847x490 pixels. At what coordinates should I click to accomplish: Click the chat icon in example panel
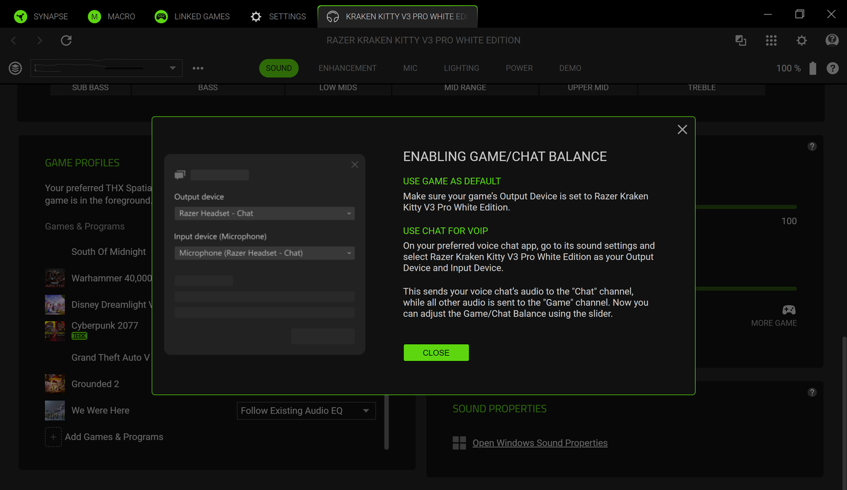coord(180,175)
